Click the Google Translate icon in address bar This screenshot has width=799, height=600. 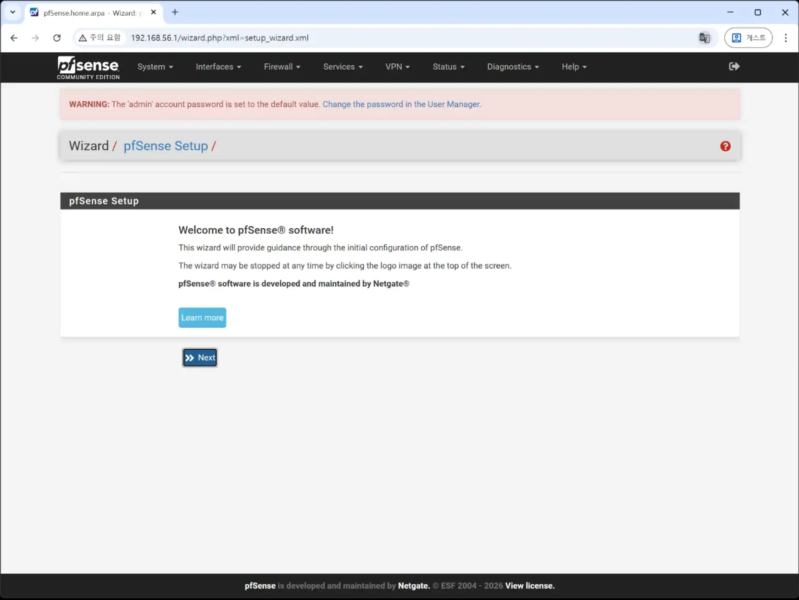point(704,38)
